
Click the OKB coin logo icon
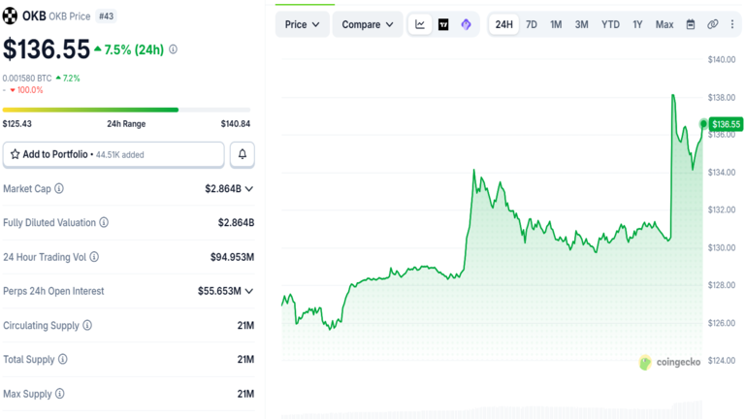click(10, 16)
